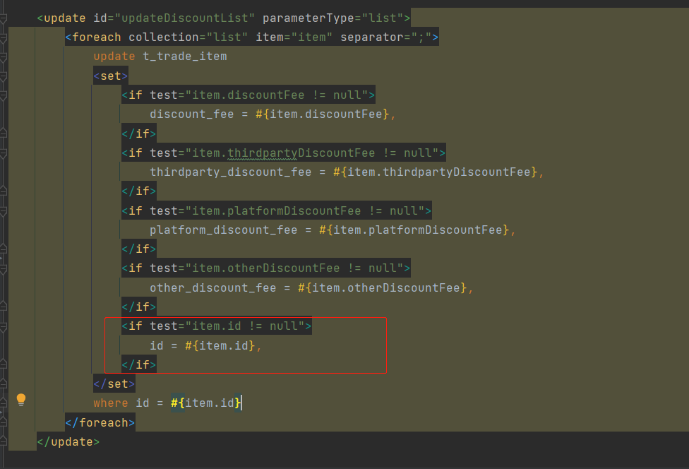Click fold end marker beside closing update tag

(x=3, y=441)
